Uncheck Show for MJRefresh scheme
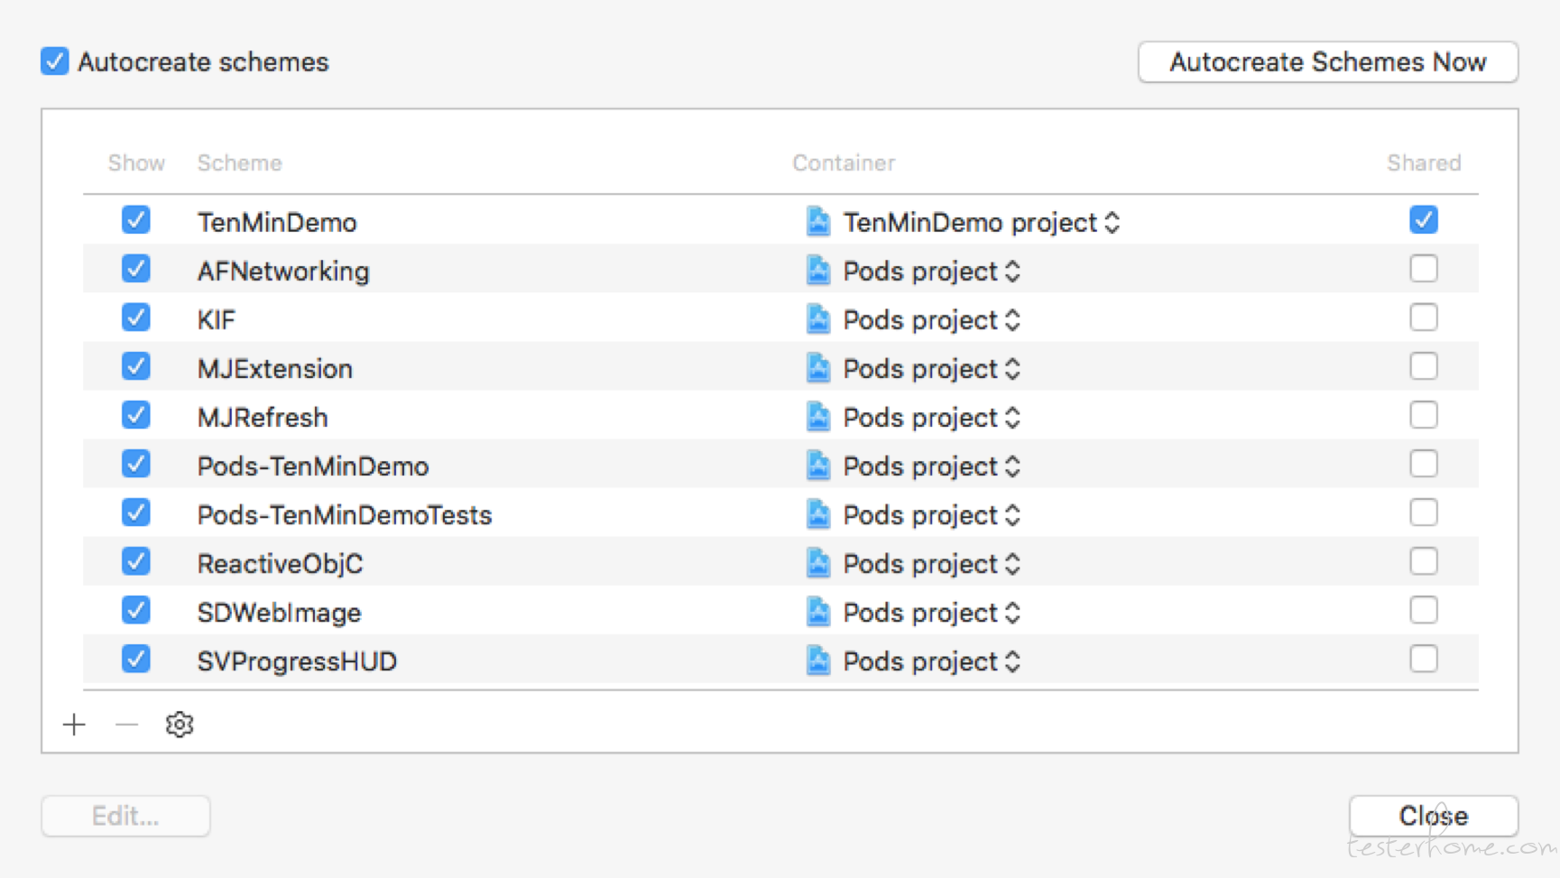 136,415
